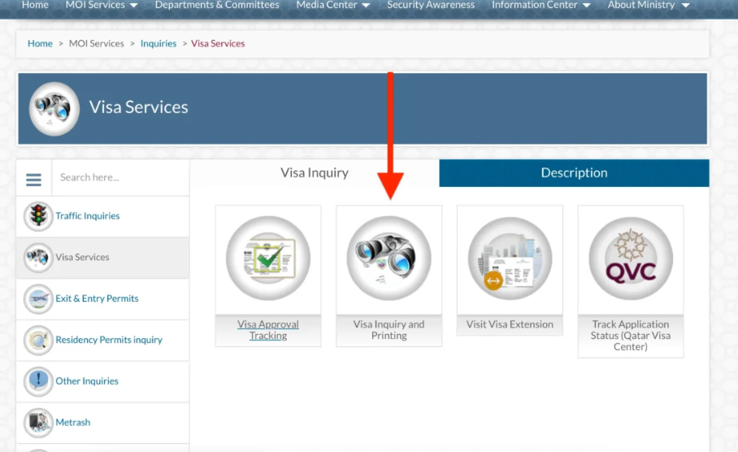This screenshot has width=738, height=452.
Task: Select Residency Permits inquiry sidebar link
Action: coord(109,340)
